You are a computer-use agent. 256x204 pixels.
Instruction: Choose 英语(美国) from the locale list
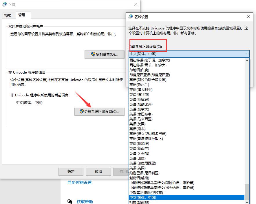pos(137,124)
